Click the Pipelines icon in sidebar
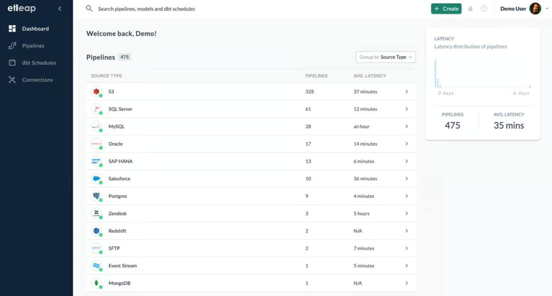 (12, 46)
